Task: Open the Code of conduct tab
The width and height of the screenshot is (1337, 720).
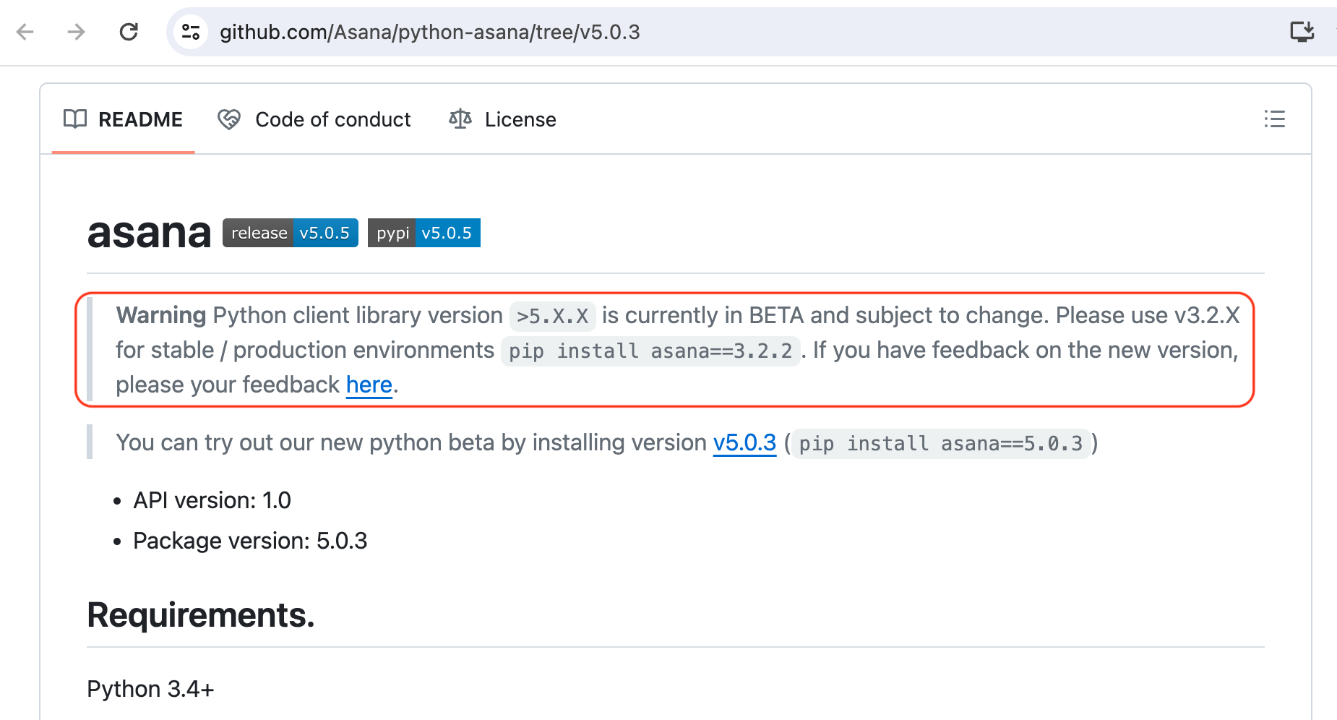Action: pos(332,119)
